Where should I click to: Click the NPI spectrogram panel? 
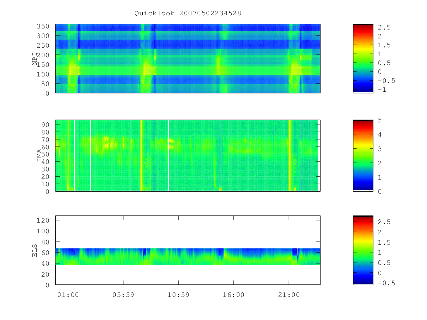[188, 58]
